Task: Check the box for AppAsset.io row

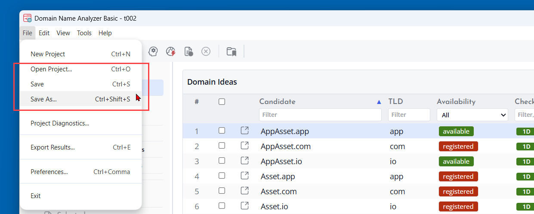Action: 222,161
